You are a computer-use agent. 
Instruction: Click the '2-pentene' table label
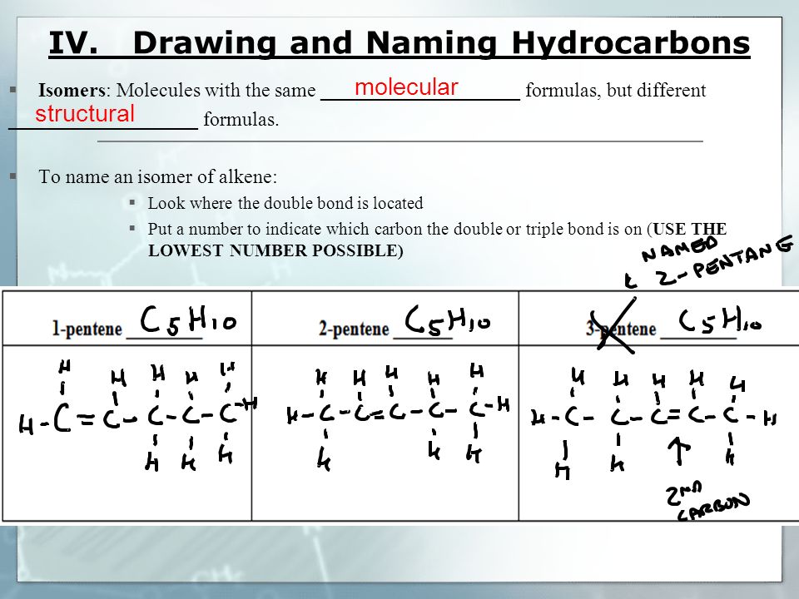click(354, 329)
